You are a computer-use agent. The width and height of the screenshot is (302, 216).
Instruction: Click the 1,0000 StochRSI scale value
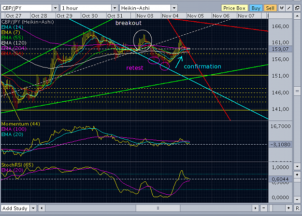[280, 167]
